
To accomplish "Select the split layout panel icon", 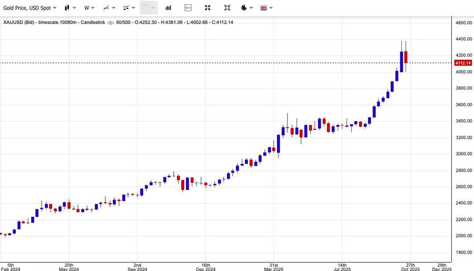I will click(x=188, y=8).
